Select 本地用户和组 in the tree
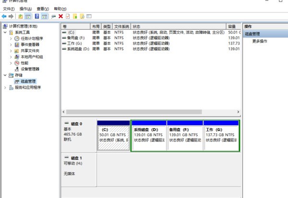 [32, 57]
